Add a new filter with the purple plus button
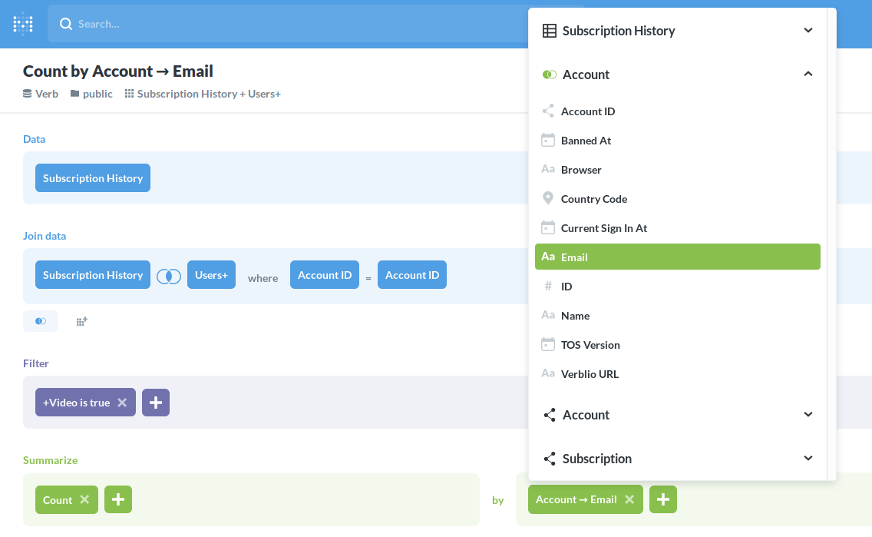This screenshot has width=872, height=537. click(x=156, y=402)
